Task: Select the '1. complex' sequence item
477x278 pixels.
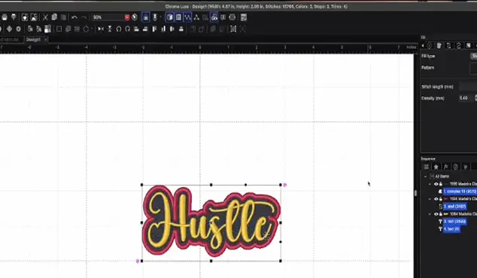Action: click(460, 192)
